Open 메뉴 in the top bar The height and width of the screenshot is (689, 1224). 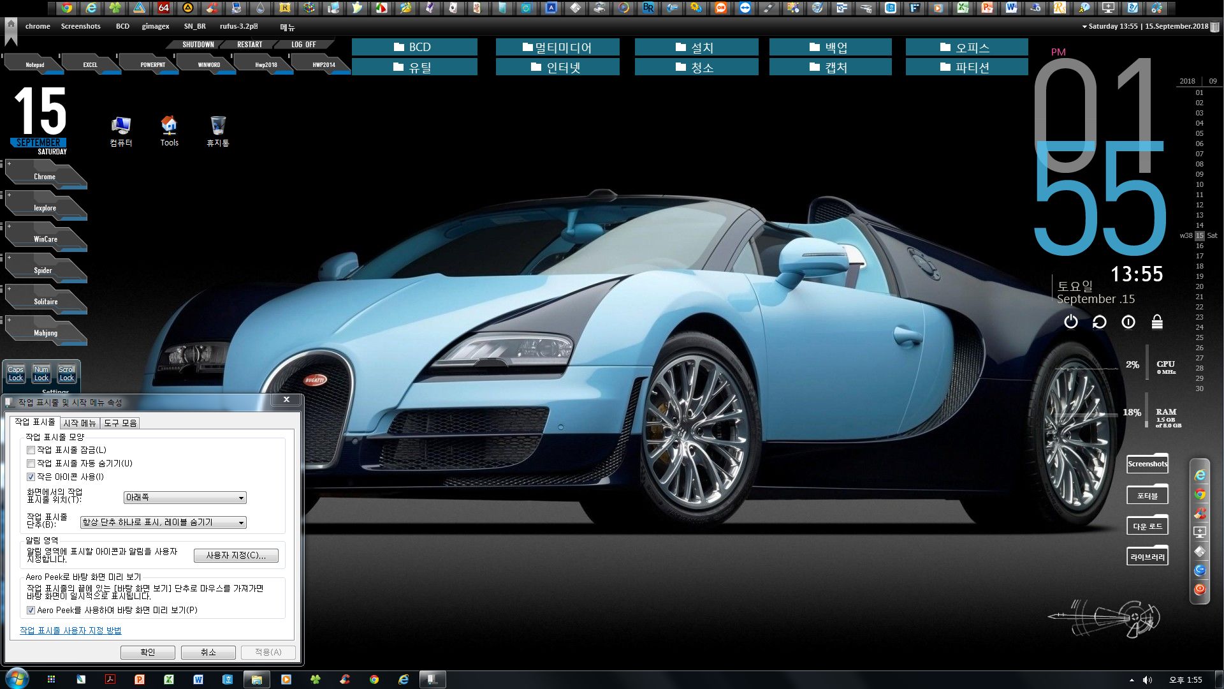(x=288, y=27)
